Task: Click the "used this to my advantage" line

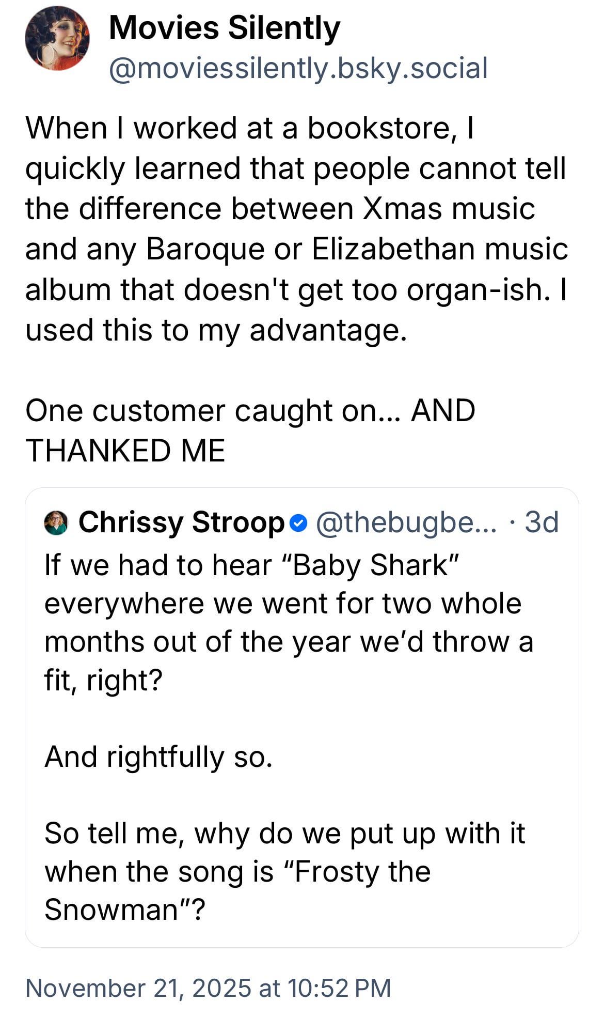Action: coord(216,330)
